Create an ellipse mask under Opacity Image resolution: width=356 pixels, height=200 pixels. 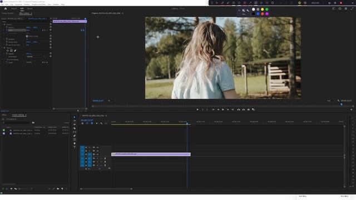tap(7, 51)
